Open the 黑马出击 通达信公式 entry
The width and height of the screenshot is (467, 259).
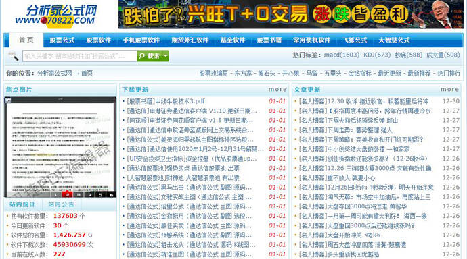189,188
